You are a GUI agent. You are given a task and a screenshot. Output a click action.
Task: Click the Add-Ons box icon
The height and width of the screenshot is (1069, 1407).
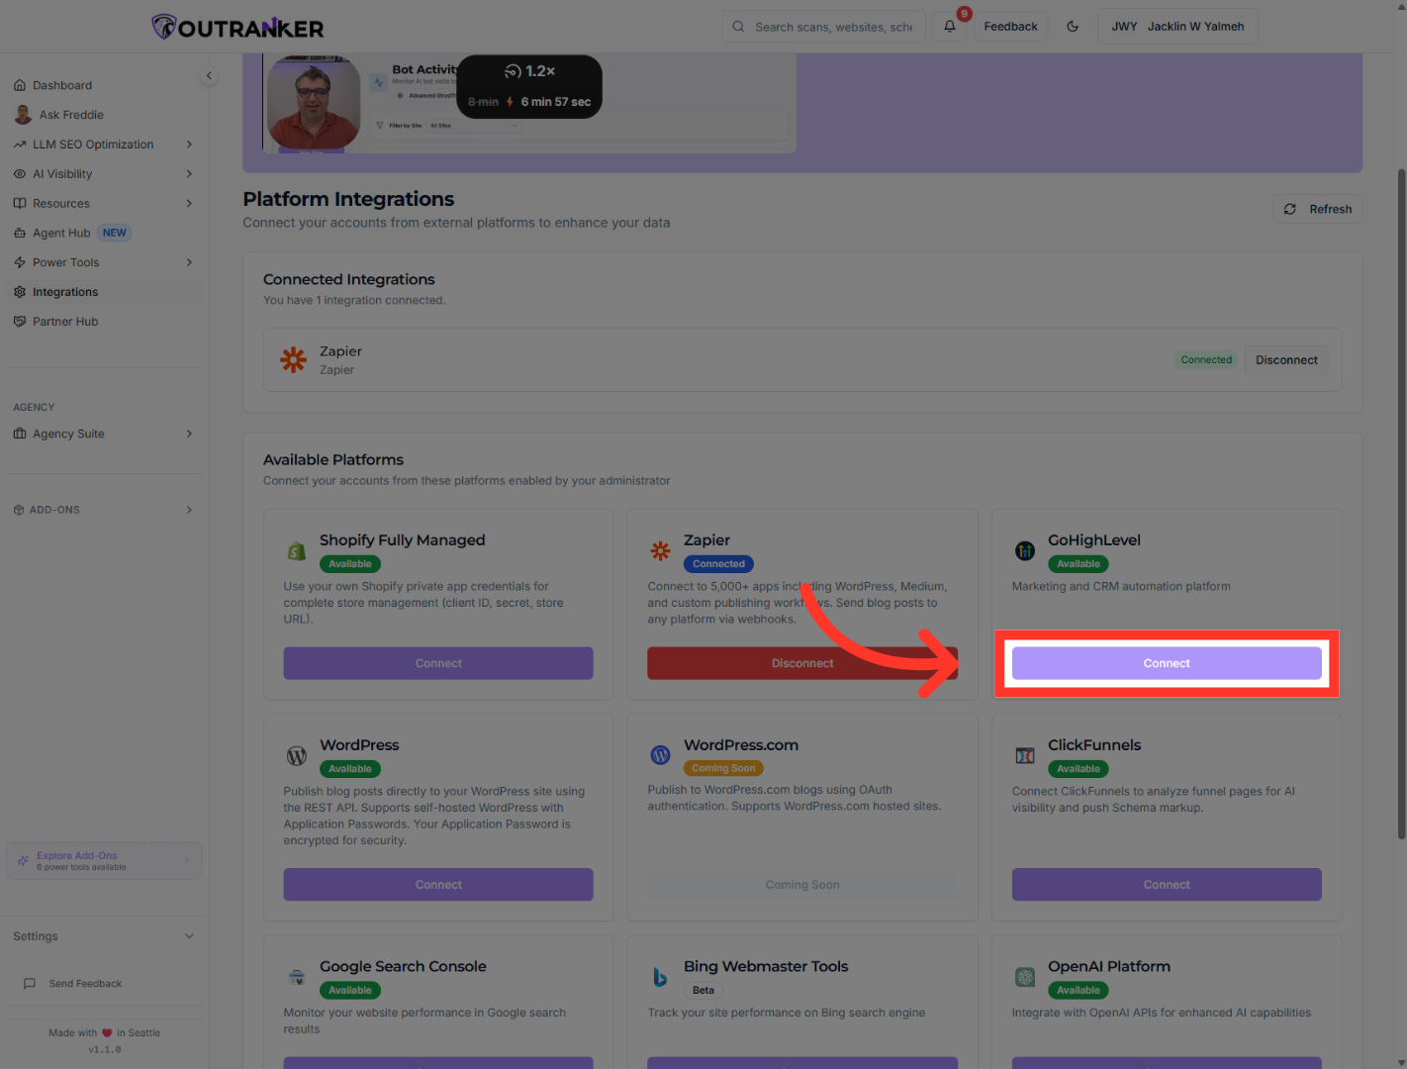19,510
